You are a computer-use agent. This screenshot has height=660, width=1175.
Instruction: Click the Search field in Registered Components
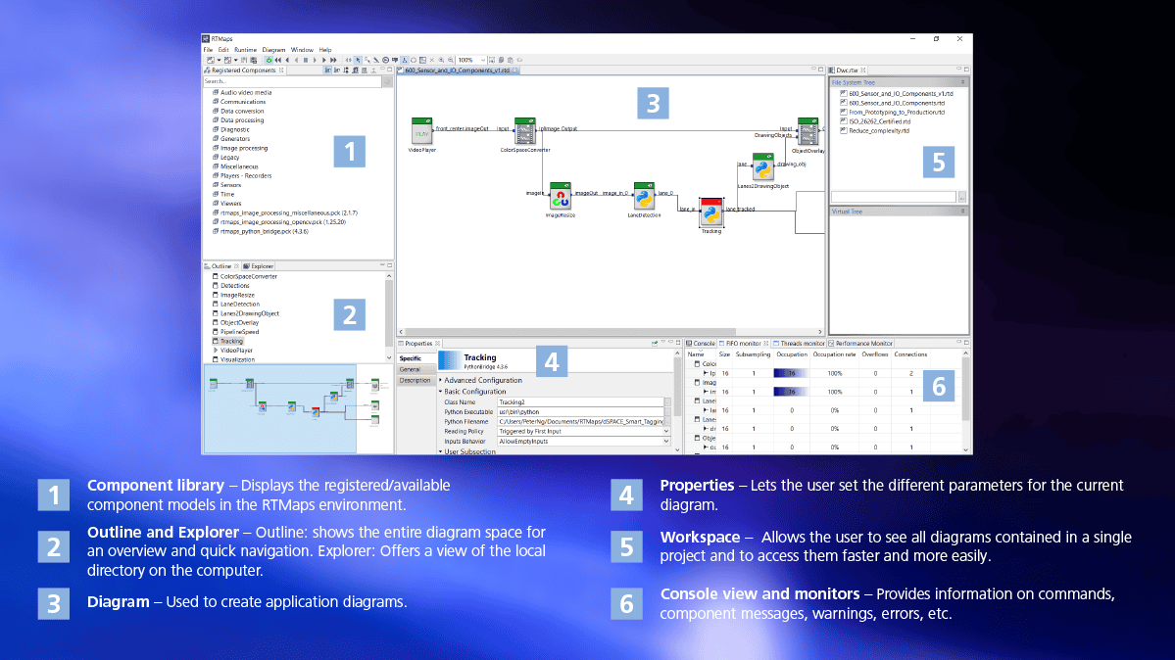tap(293, 81)
